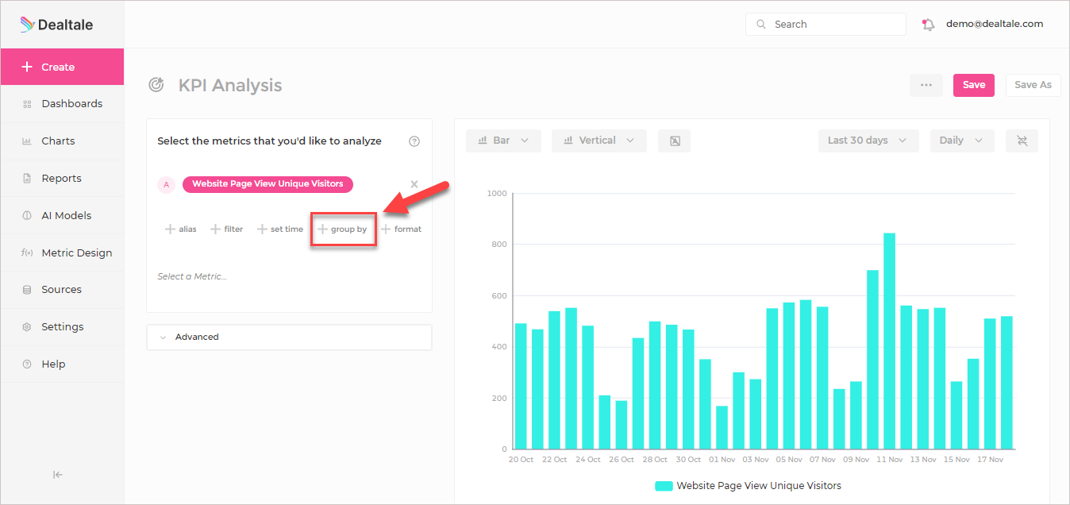Open the Bar chart type dropdown
Screen dimensions: 1070x505
point(503,141)
